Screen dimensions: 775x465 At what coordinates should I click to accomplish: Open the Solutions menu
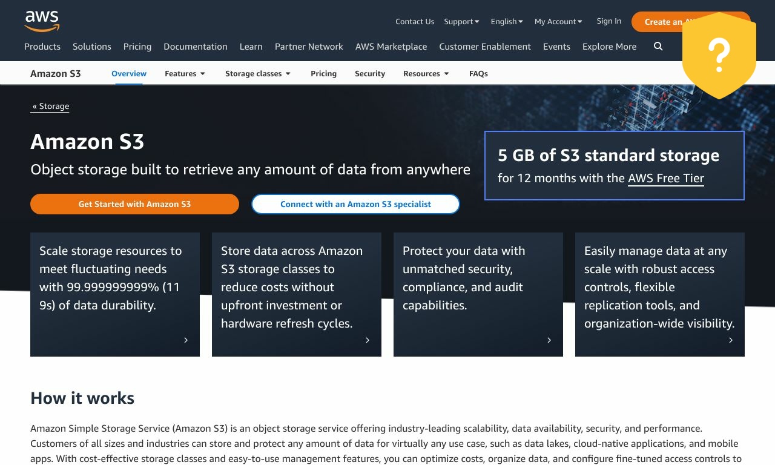(92, 47)
